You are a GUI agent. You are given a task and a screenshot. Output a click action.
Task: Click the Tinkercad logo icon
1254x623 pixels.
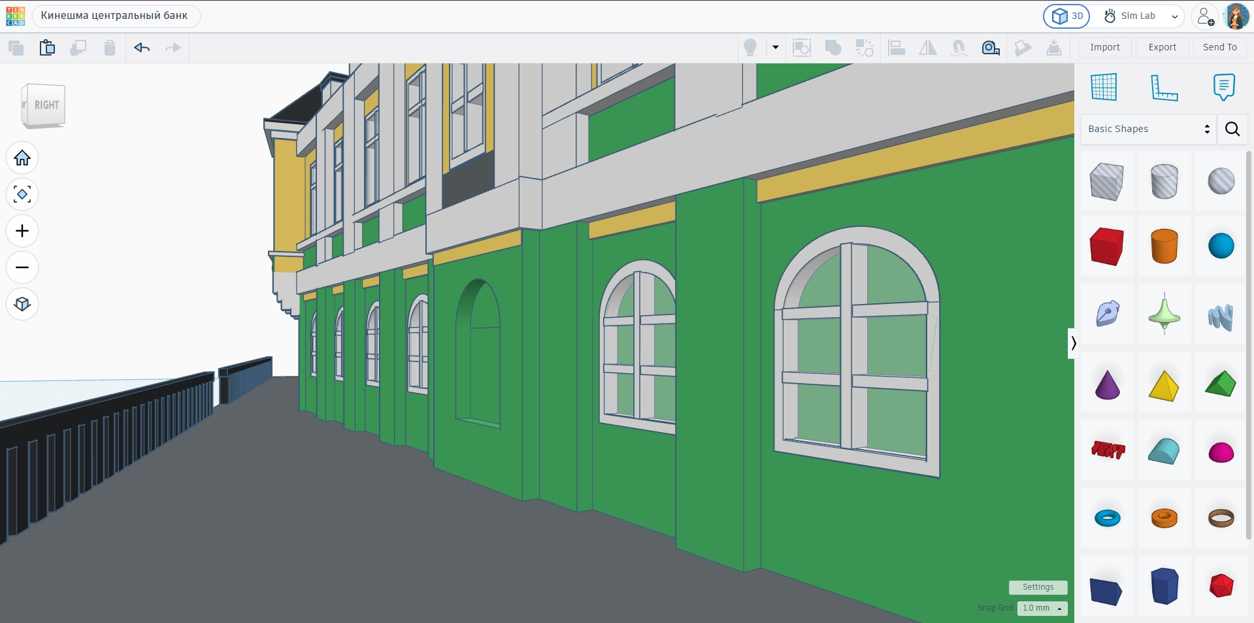(16, 16)
